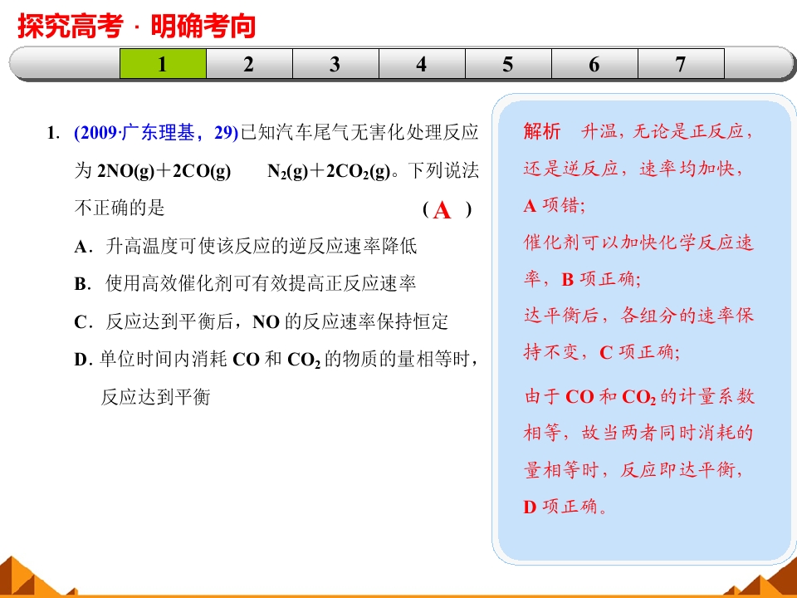
Task: Click the line 反应达到平衡 under option D
Action: tap(155, 397)
